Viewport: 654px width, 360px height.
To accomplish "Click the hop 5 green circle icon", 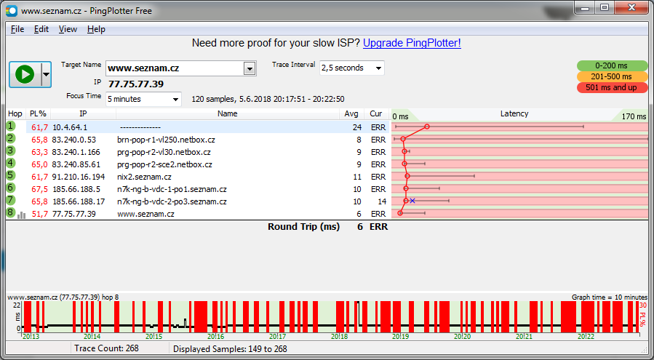I will tap(11, 176).
